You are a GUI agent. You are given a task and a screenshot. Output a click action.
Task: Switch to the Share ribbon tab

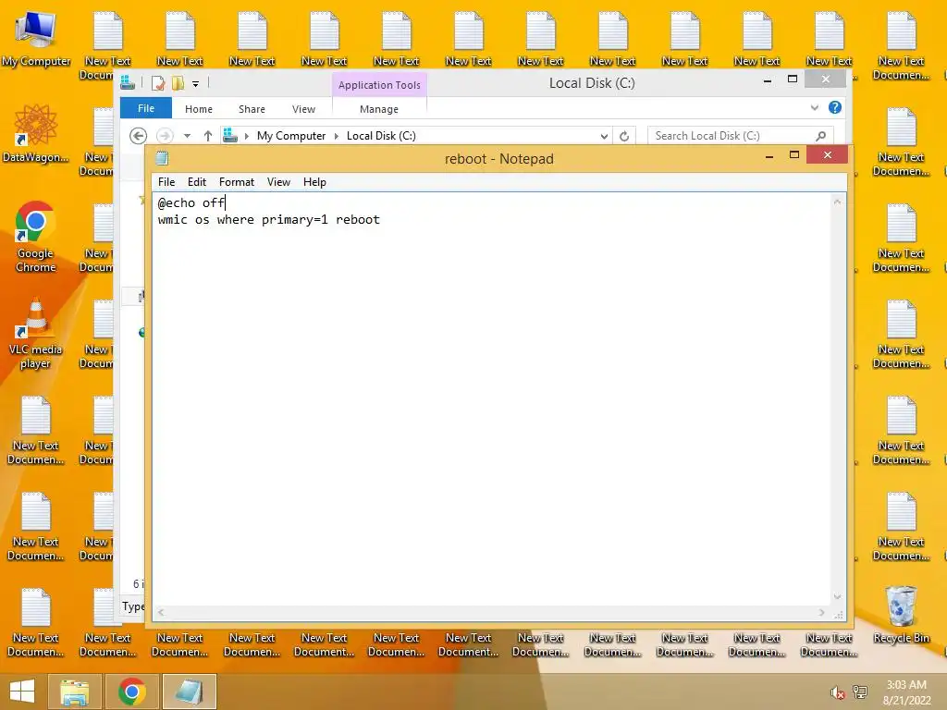click(252, 109)
